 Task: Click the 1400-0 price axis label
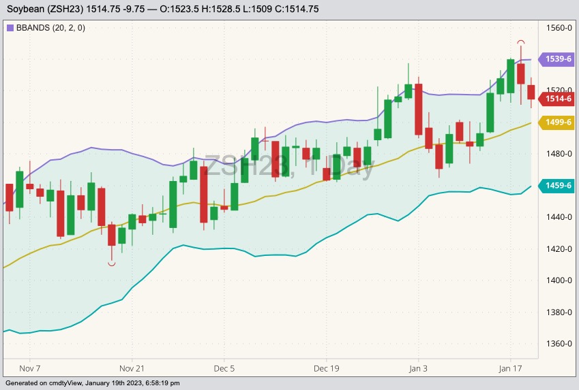[559, 280]
